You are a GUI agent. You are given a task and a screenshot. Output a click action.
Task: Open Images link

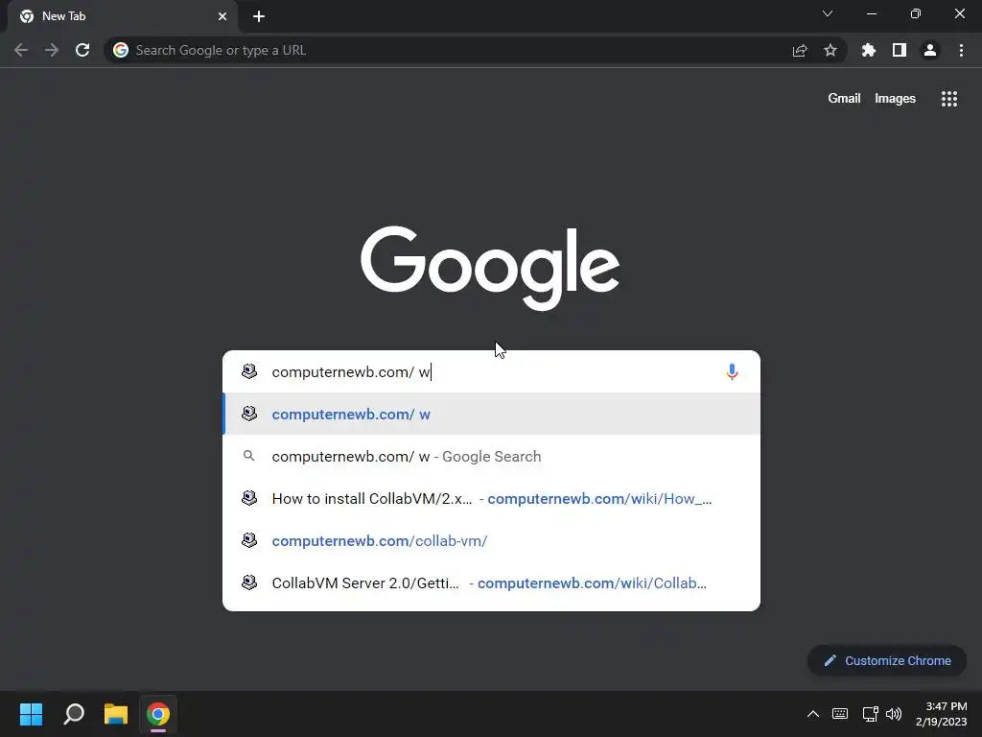pyautogui.click(x=895, y=99)
